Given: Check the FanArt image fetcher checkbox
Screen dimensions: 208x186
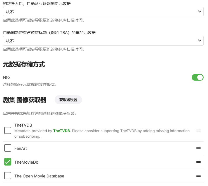Looking at the screenshot, I should tap(8, 148).
